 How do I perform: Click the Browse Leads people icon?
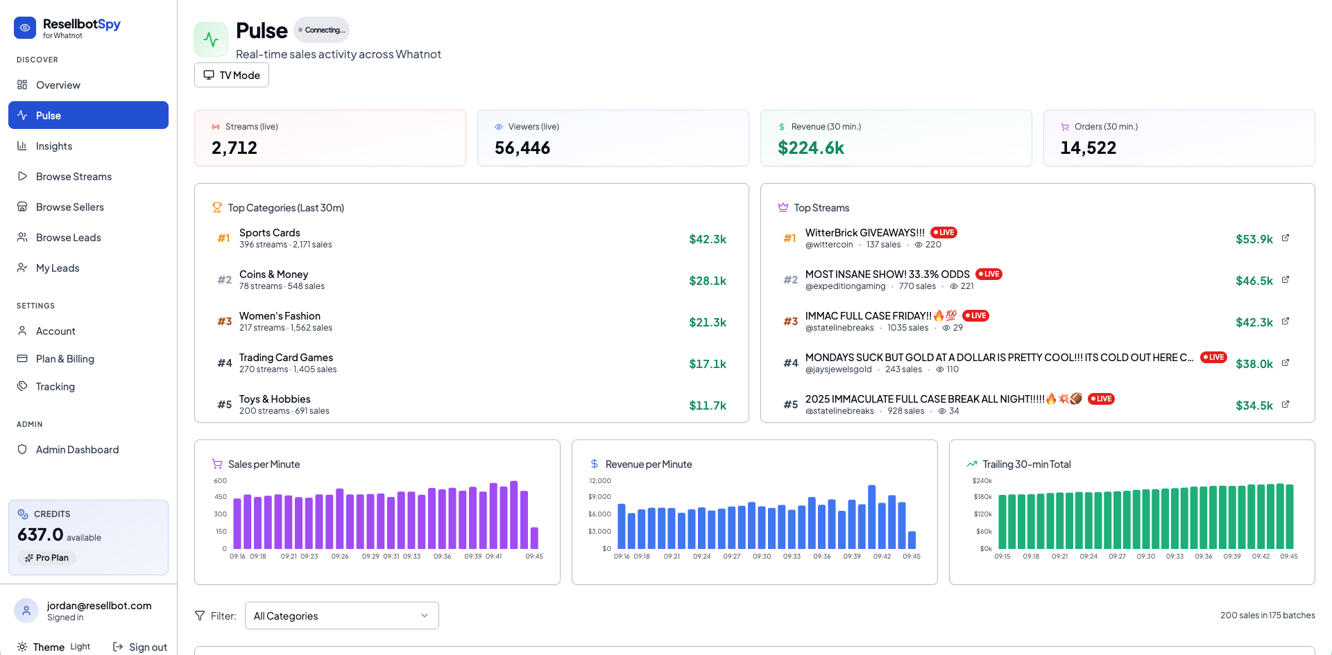(x=23, y=237)
